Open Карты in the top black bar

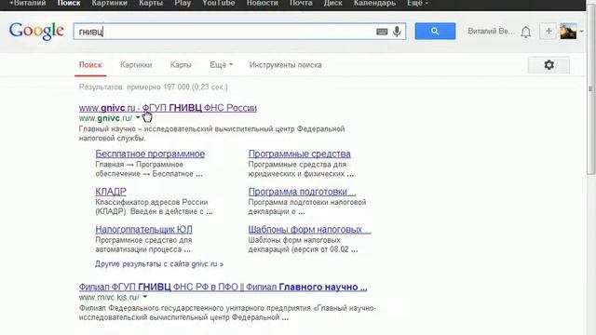(x=151, y=4)
